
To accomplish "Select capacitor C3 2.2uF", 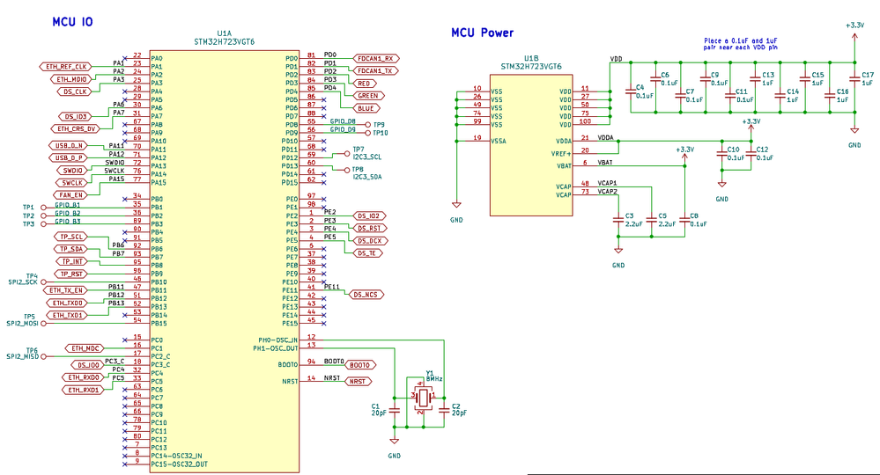I will point(618,221).
